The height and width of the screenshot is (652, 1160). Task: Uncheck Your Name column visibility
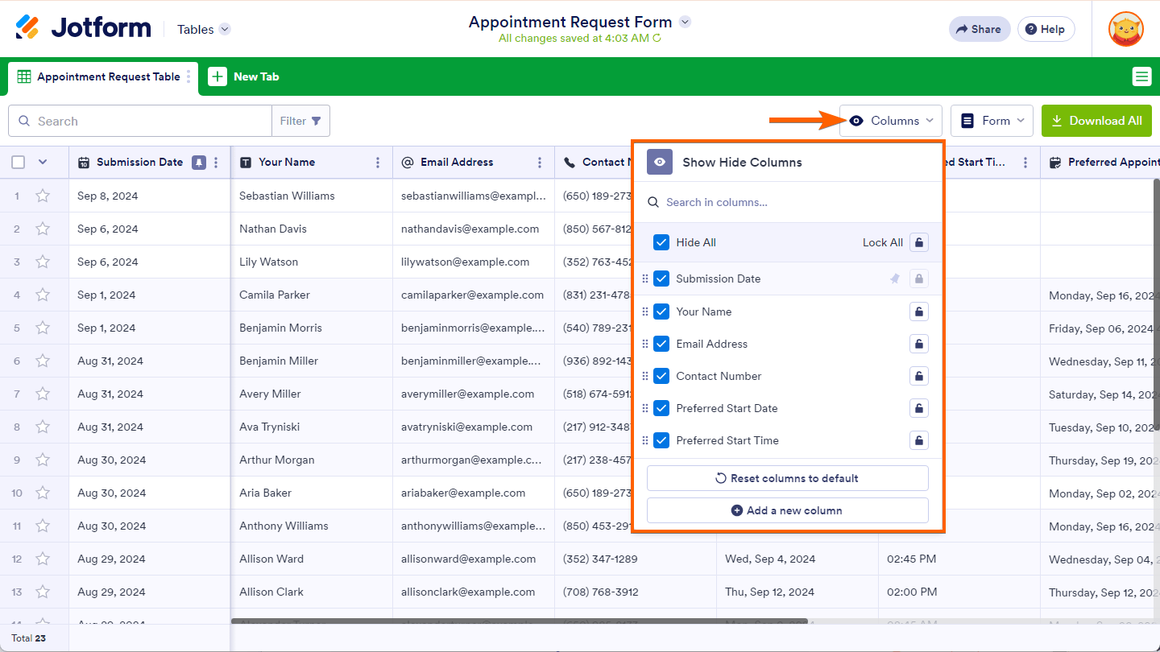(x=661, y=312)
